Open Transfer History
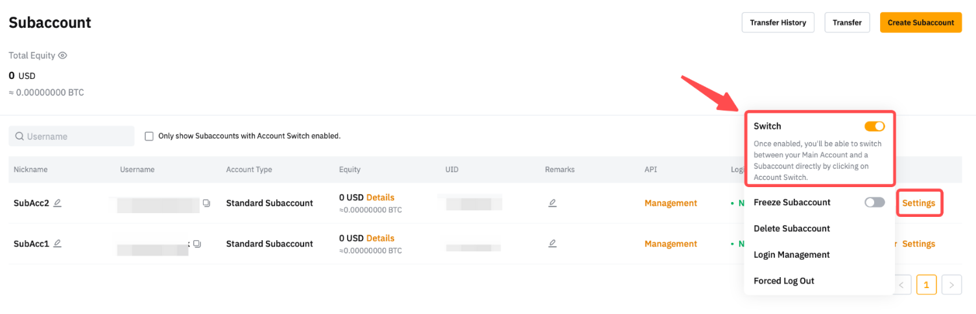 (778, 22)
